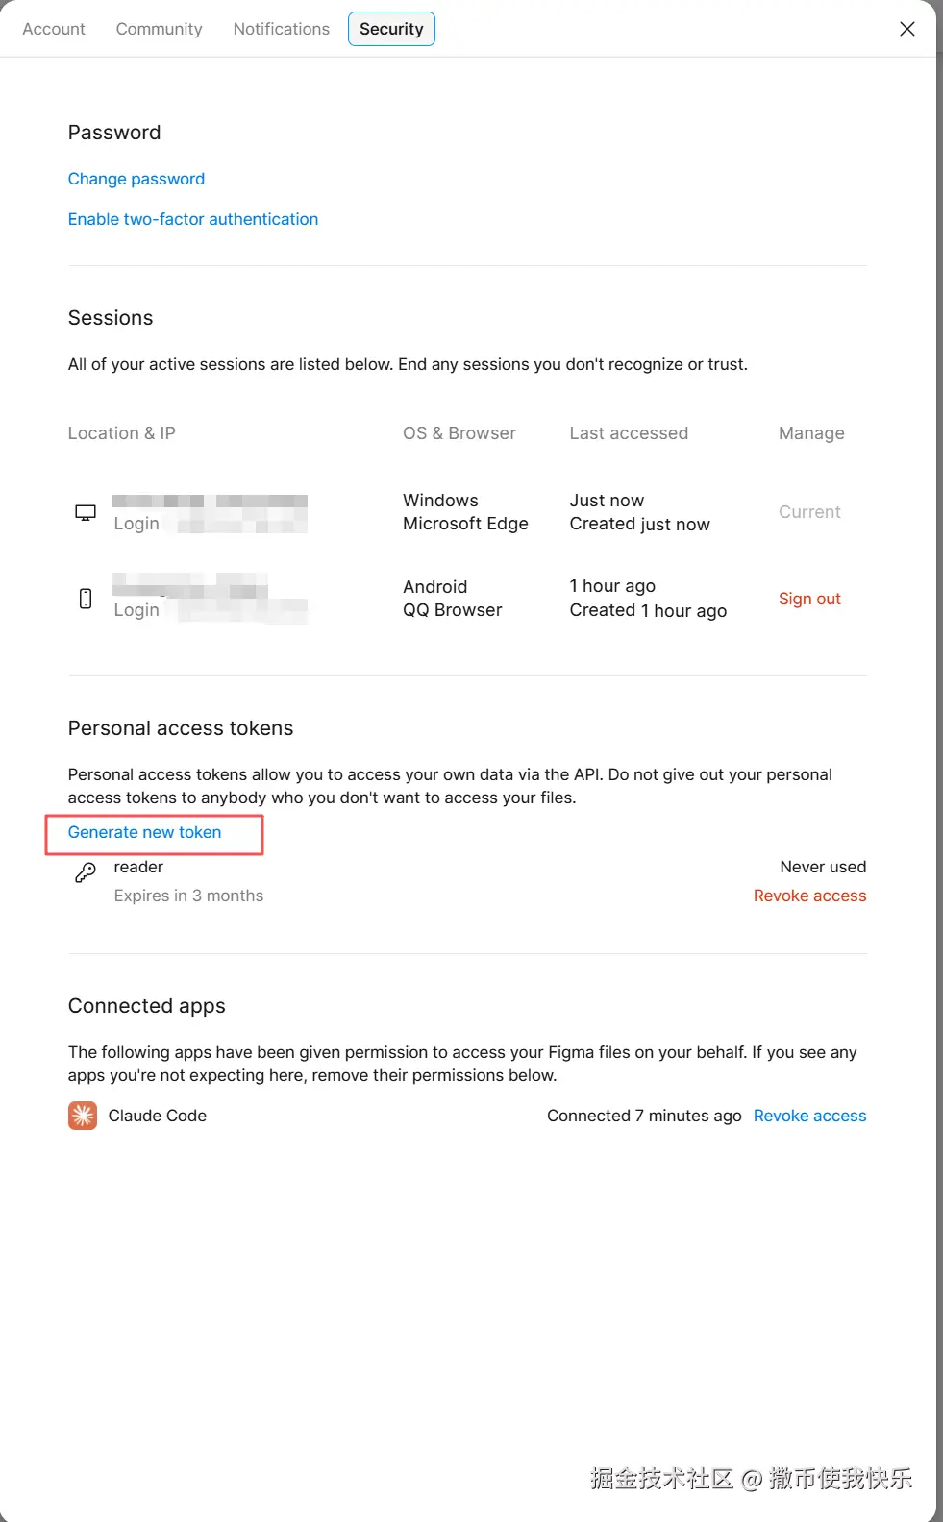This screenshot has width=943, height=1522.
Task: Click the key icon beside reader token
Action: [86, 872]
